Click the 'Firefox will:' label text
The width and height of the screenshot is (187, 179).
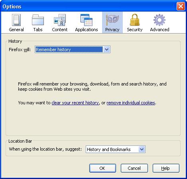(20, 50)
